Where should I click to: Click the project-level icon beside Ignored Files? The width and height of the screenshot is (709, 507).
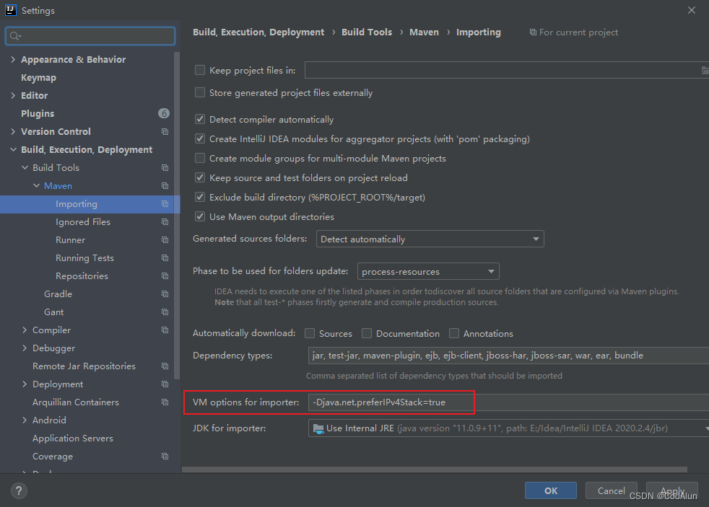pyautogui.click(x=165, y=222)
